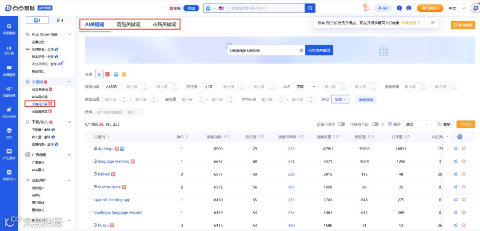
Task: Open the 中文 language dropdown
Action: (457, 8)
